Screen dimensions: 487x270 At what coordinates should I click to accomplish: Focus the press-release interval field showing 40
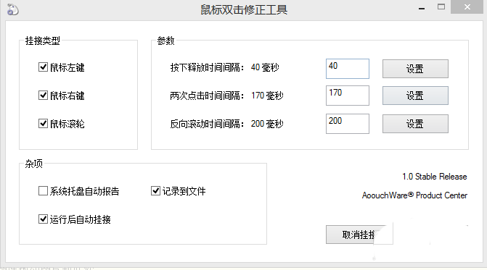348,69
